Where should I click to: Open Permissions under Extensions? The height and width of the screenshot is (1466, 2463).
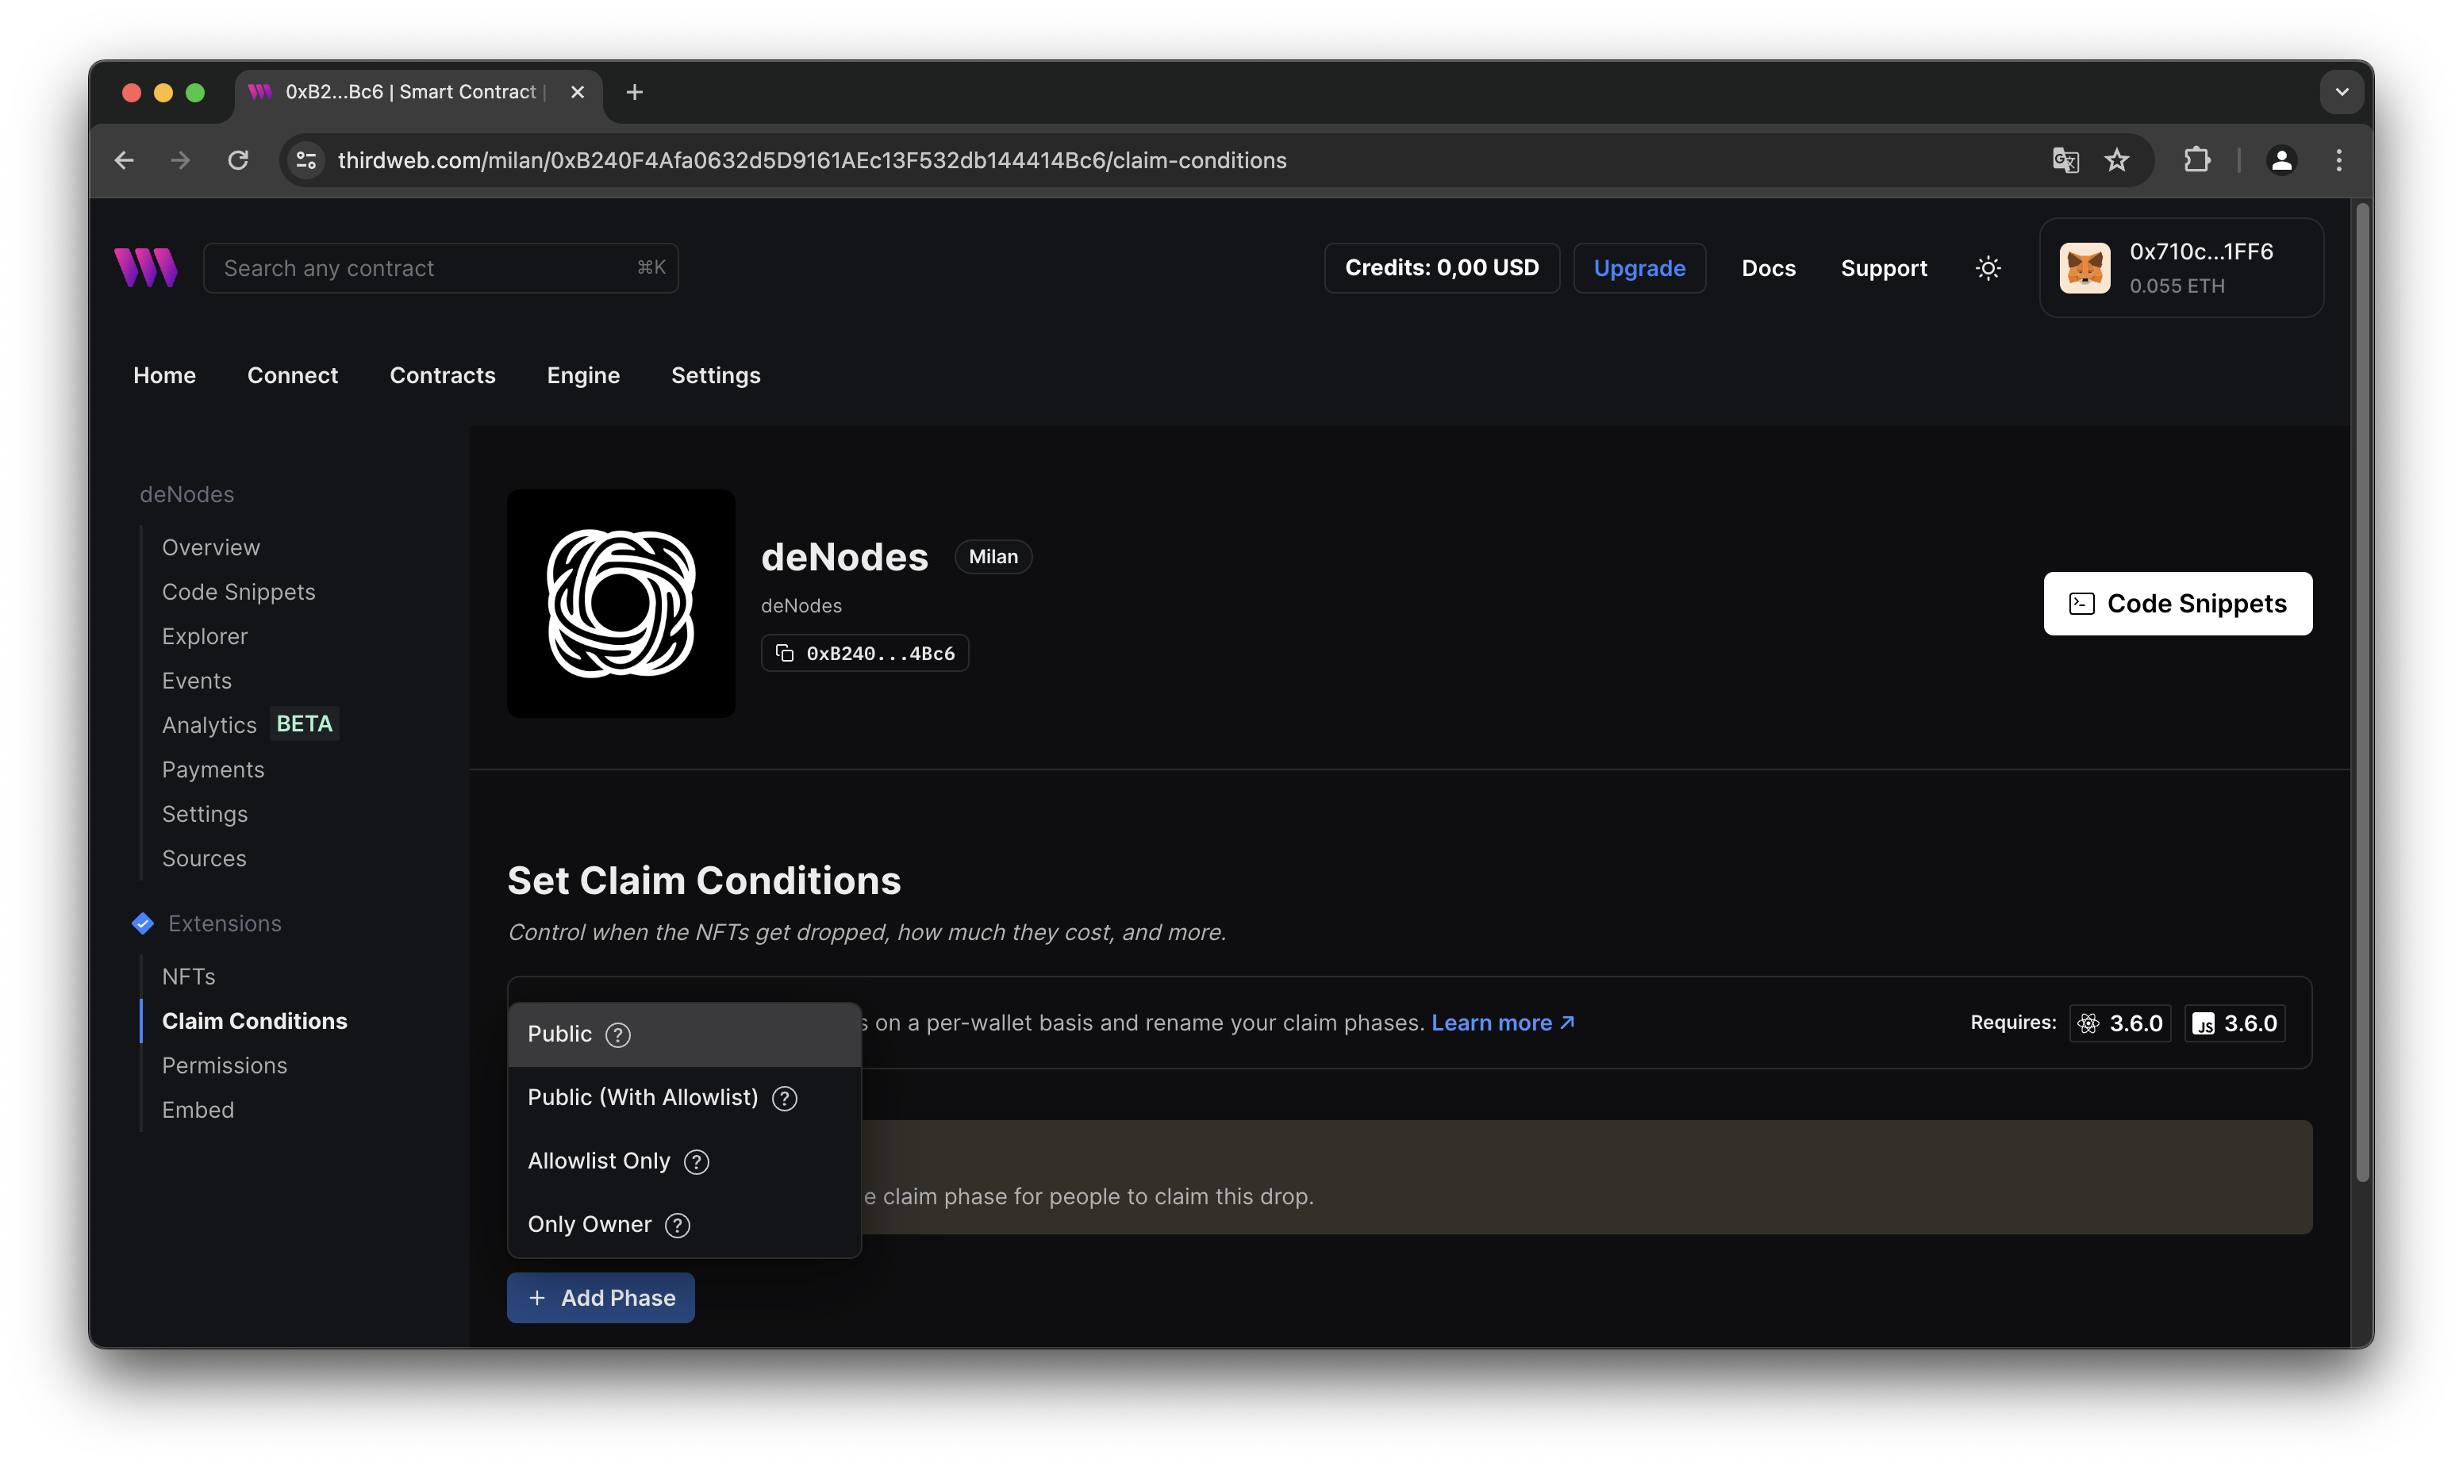(x=225, y=1066)
